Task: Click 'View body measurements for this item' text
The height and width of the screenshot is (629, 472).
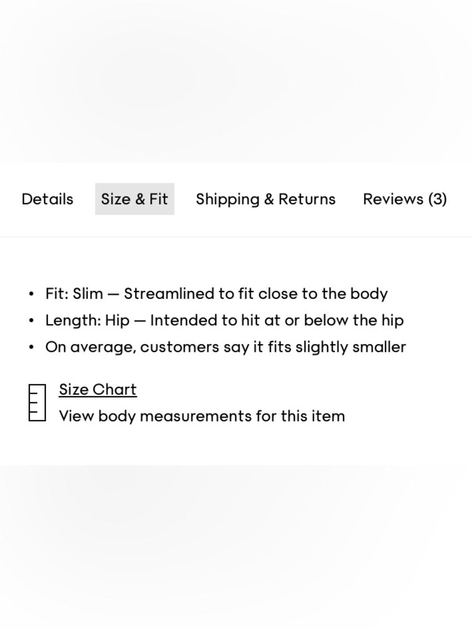Action: [202, 416]
